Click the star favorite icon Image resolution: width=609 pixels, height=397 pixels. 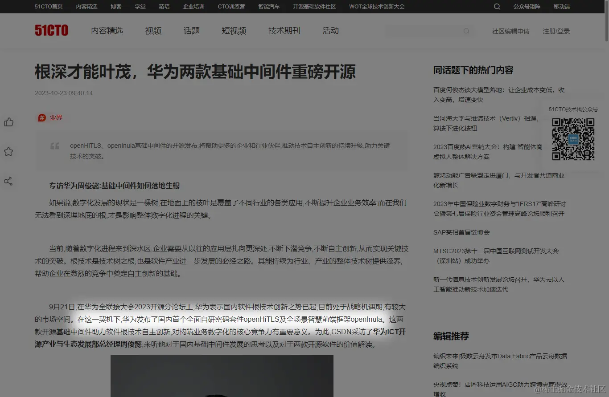pyautogui.click(x=8, y=152)
